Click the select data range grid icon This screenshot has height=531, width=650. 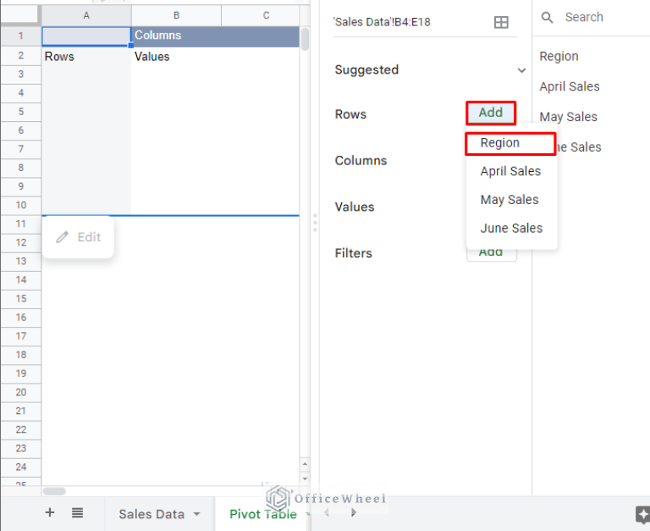point(501,22)
